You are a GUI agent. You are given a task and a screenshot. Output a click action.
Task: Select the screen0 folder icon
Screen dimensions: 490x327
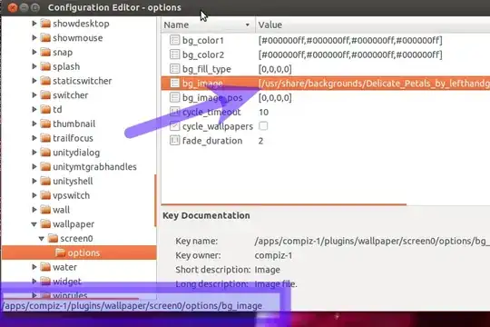click(x=54, y=239)
